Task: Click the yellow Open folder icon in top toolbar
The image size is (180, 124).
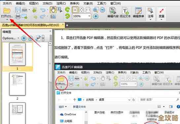Action: (7, 11)
